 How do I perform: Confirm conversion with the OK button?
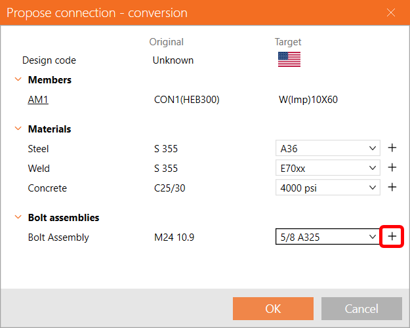tap(273, 308)
